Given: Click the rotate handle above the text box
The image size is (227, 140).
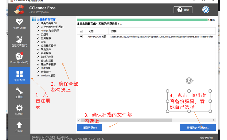Looking at the screenshot, I should pyautogui.click(x=189, y=80).
